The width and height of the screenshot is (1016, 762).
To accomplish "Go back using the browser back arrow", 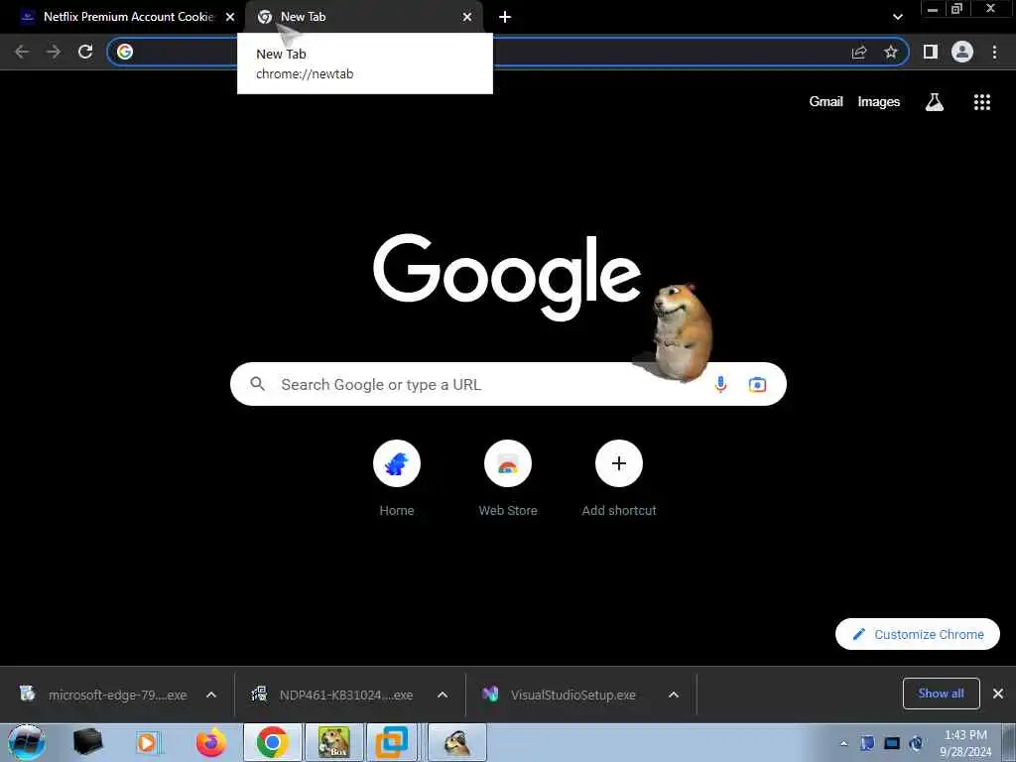I will coord(22,52).
